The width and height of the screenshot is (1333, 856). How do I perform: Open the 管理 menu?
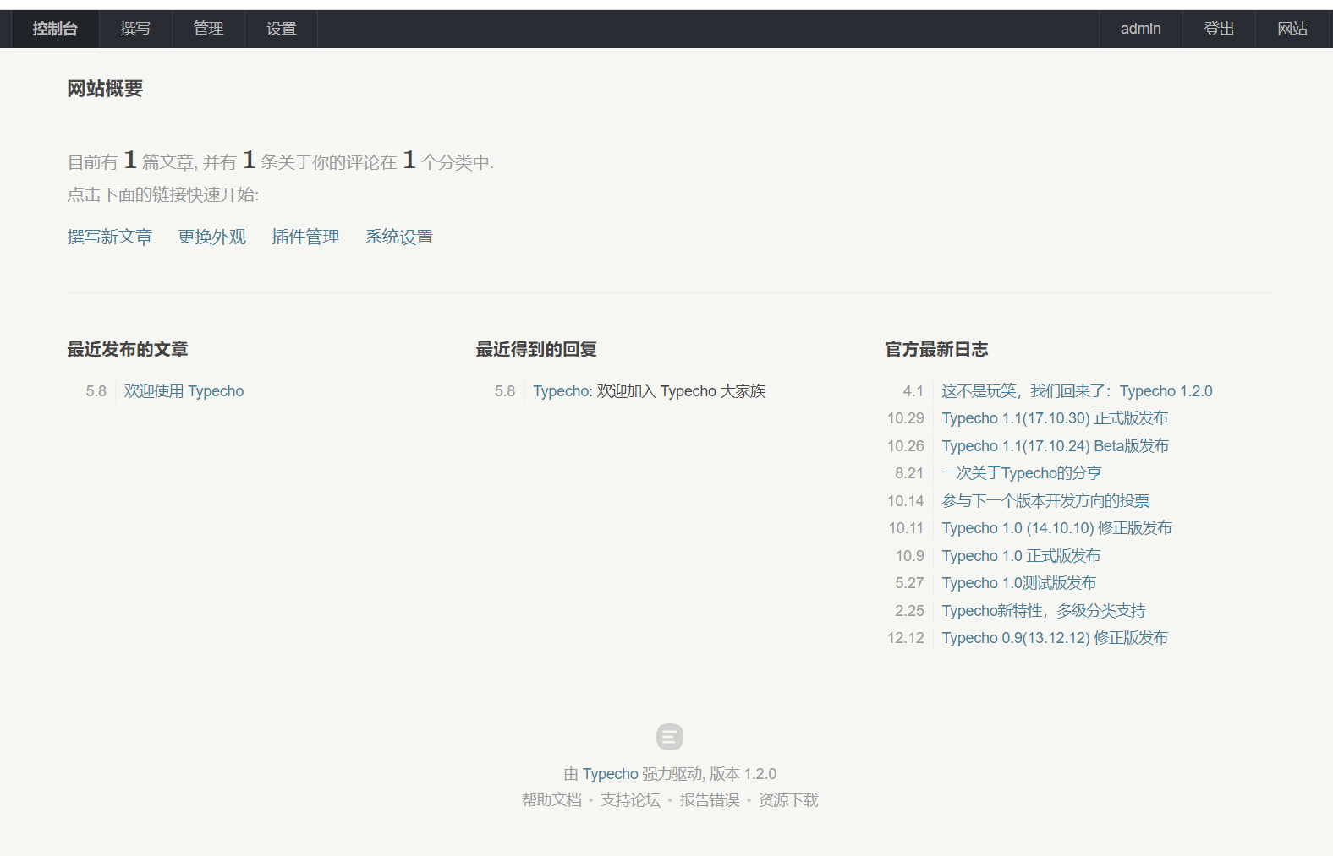pyautogui.click(x=208, y=29)
